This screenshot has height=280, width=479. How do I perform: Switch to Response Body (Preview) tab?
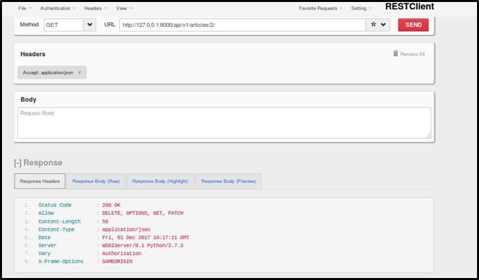[x=228, y=181]
